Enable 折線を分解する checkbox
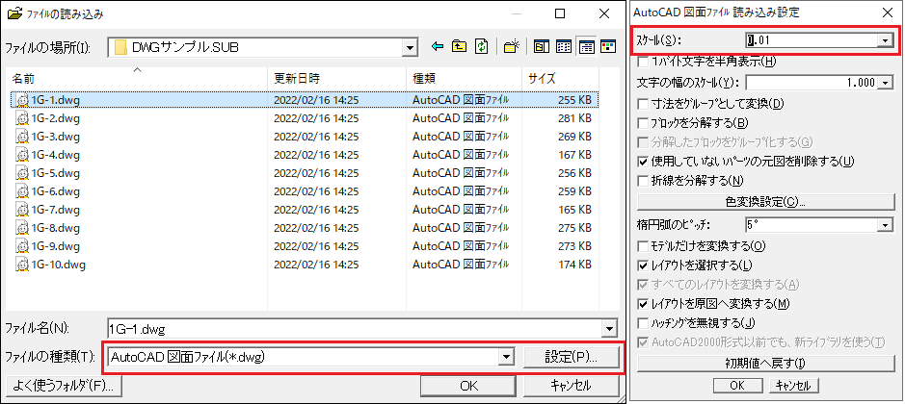Viewport: 905px width, 404px height. (643, 181)
